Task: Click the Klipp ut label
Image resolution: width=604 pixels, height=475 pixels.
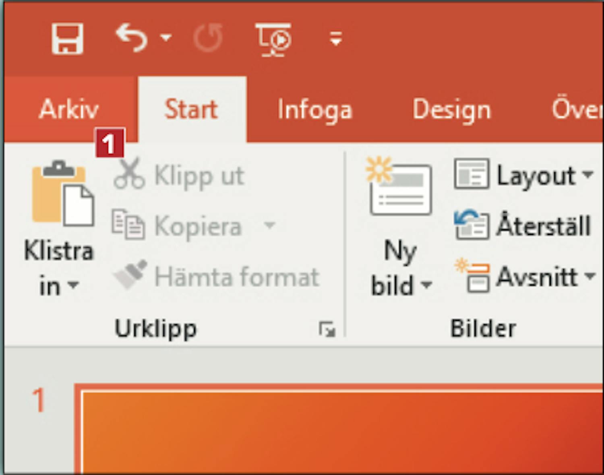Action: 199,176
